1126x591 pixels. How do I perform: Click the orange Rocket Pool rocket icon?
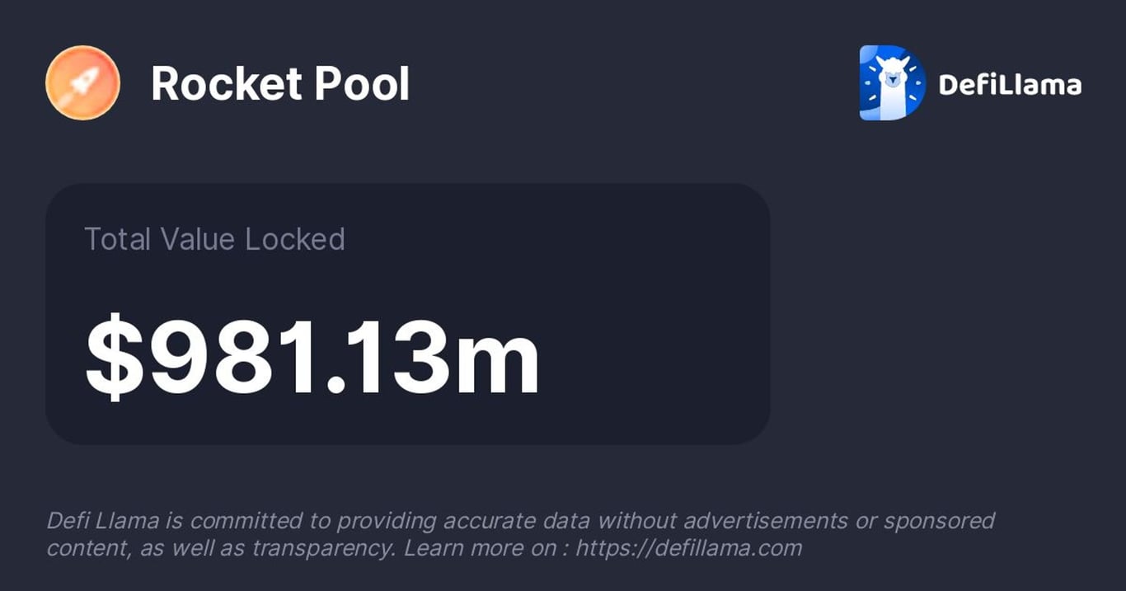(82, 83)
